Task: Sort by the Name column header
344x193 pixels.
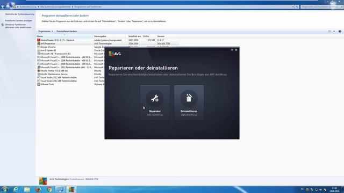Action: click(x=64, y=36)
